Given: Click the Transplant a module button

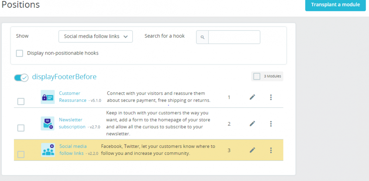Looking at the screenshot, I should click(x=335, y=5).
